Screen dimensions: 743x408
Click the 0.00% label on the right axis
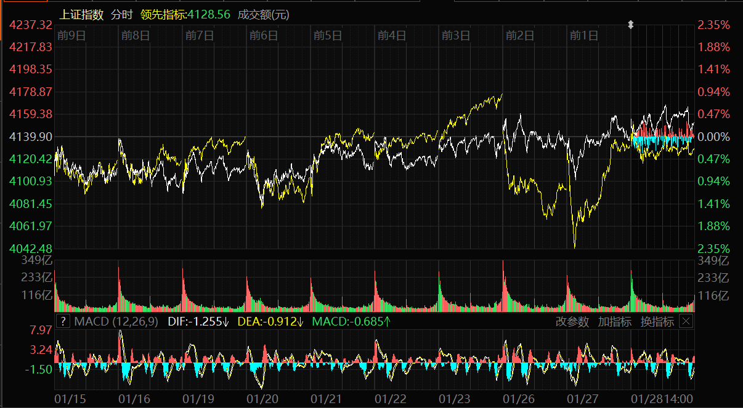[x=713, y=137]
